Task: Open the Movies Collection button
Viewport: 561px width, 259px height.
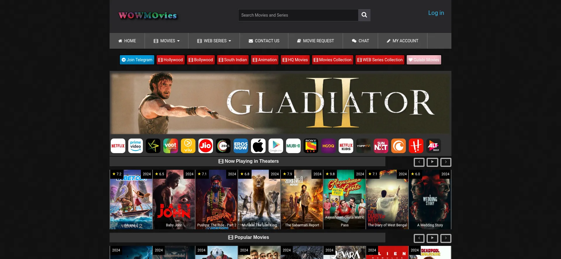Action: point(333,60)
